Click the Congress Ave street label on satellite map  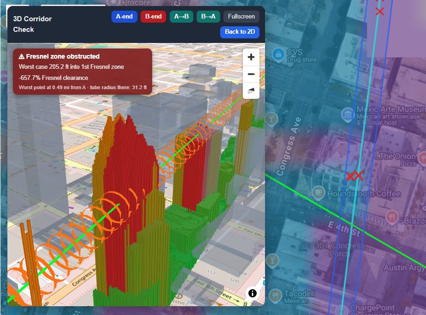click(x=289, y=146)
